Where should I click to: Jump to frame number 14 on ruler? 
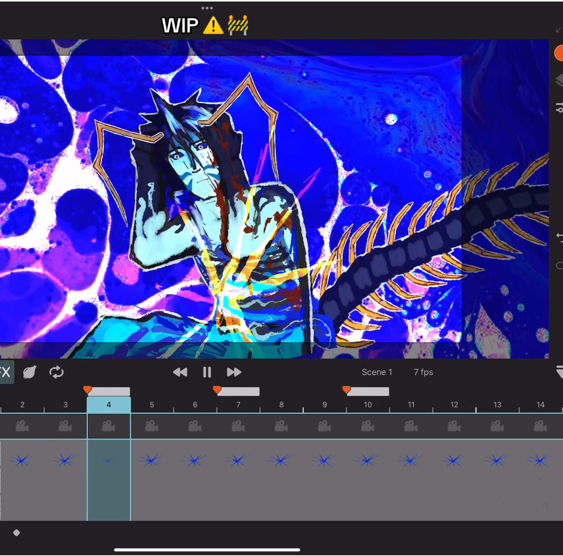coord(540,405)
